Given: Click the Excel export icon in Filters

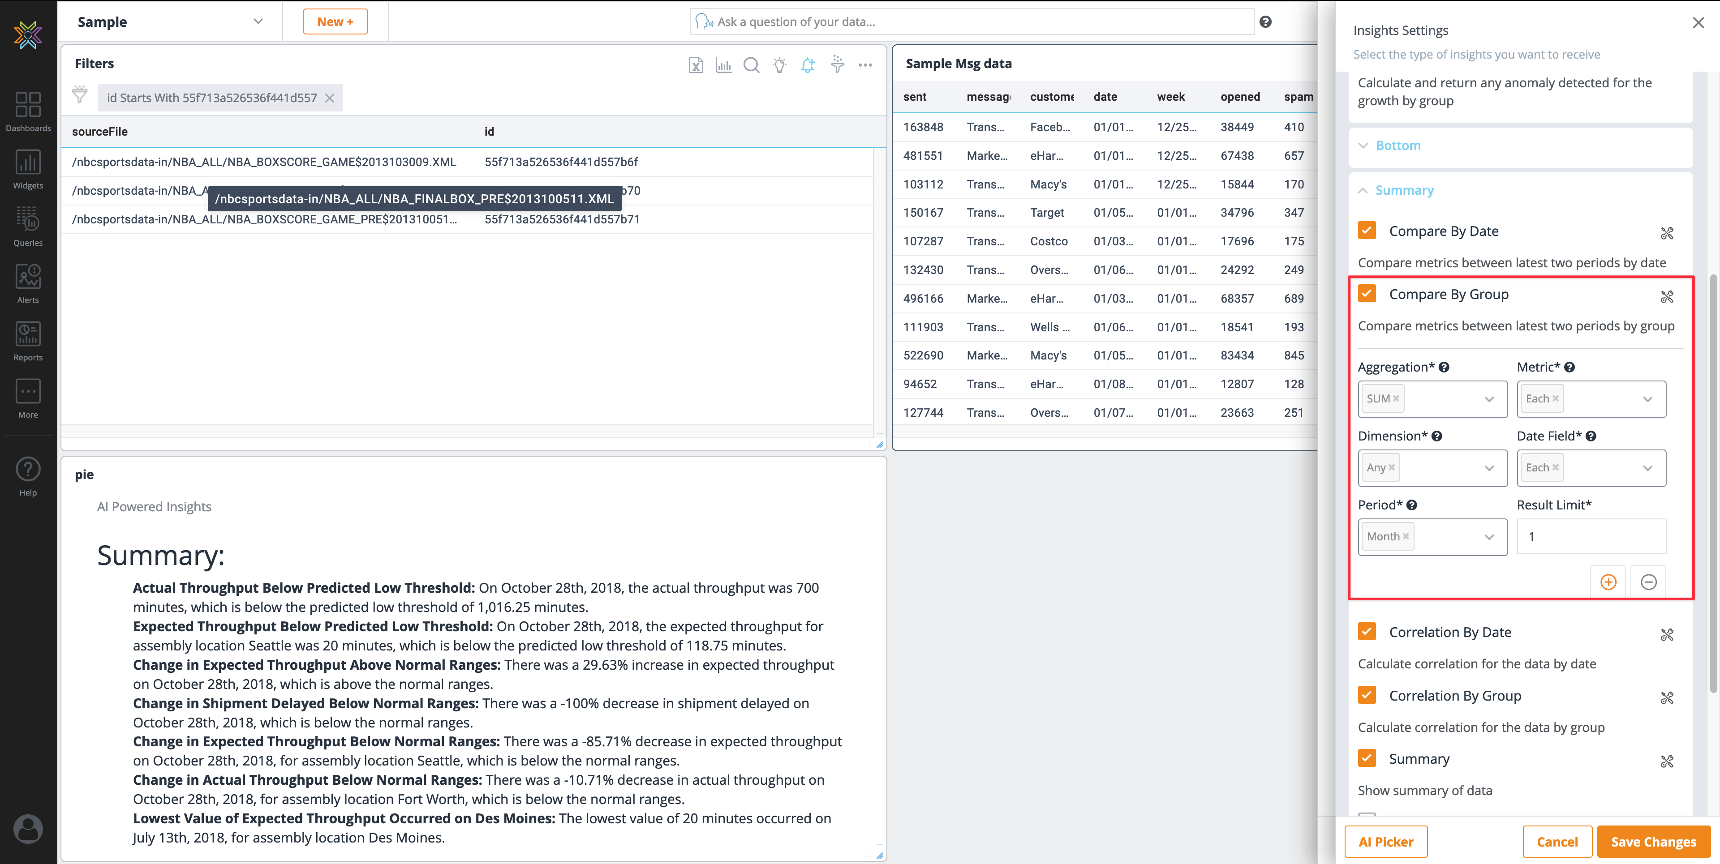Looking at the screenshot, I should (696, 65).
